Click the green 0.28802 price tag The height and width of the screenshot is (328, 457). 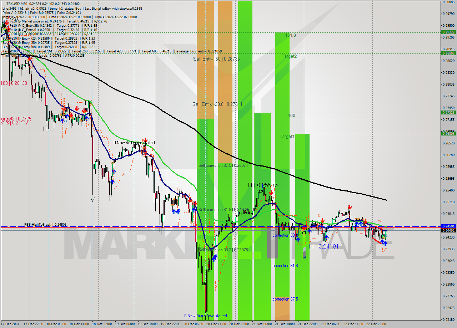(x=448, y=53)
